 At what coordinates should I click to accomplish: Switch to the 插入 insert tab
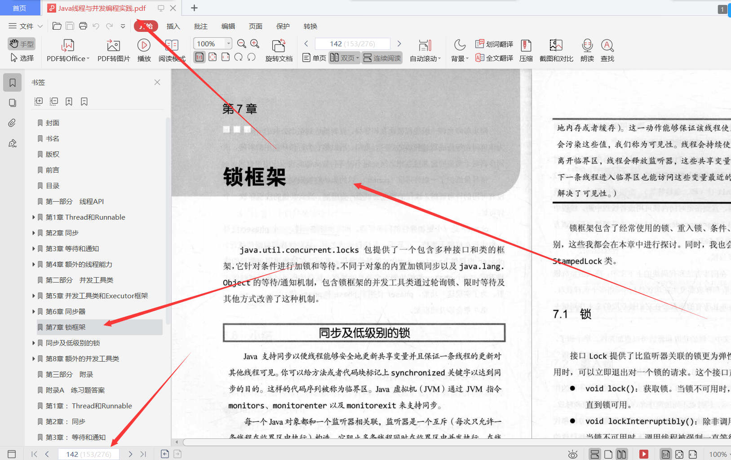point(173,26)
